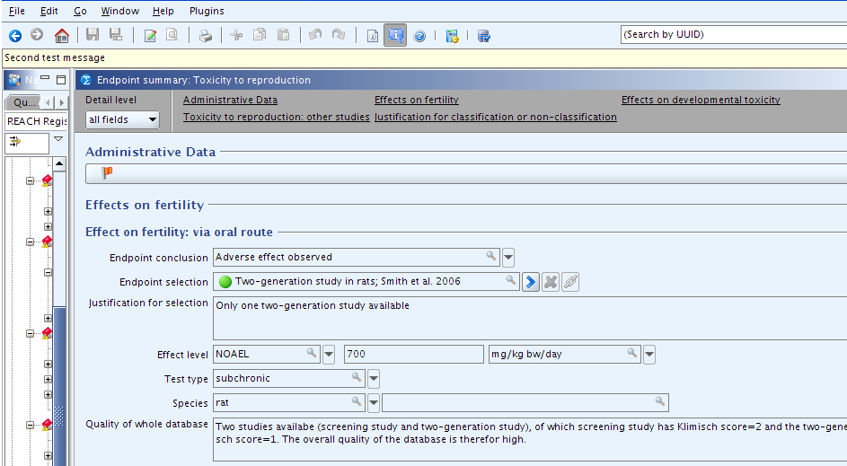Open Help via blue question mark icon
Screen dimensions: 847x466
419,36
